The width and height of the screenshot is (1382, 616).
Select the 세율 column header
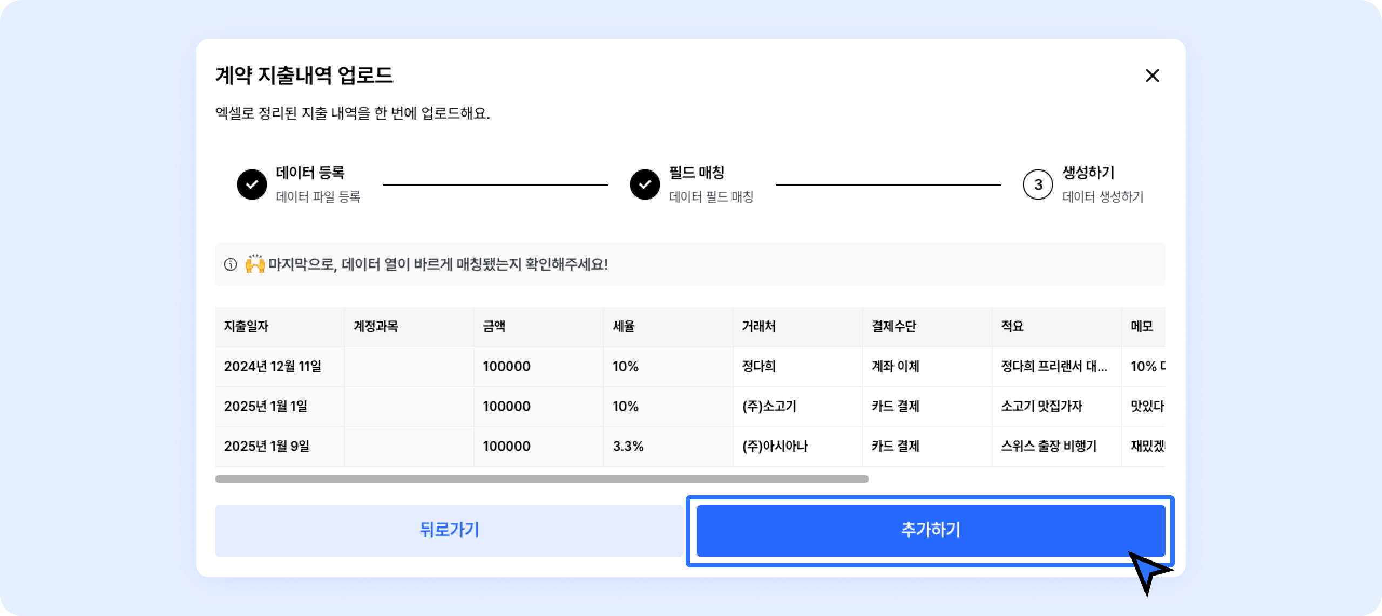click(x=668, y=327)
